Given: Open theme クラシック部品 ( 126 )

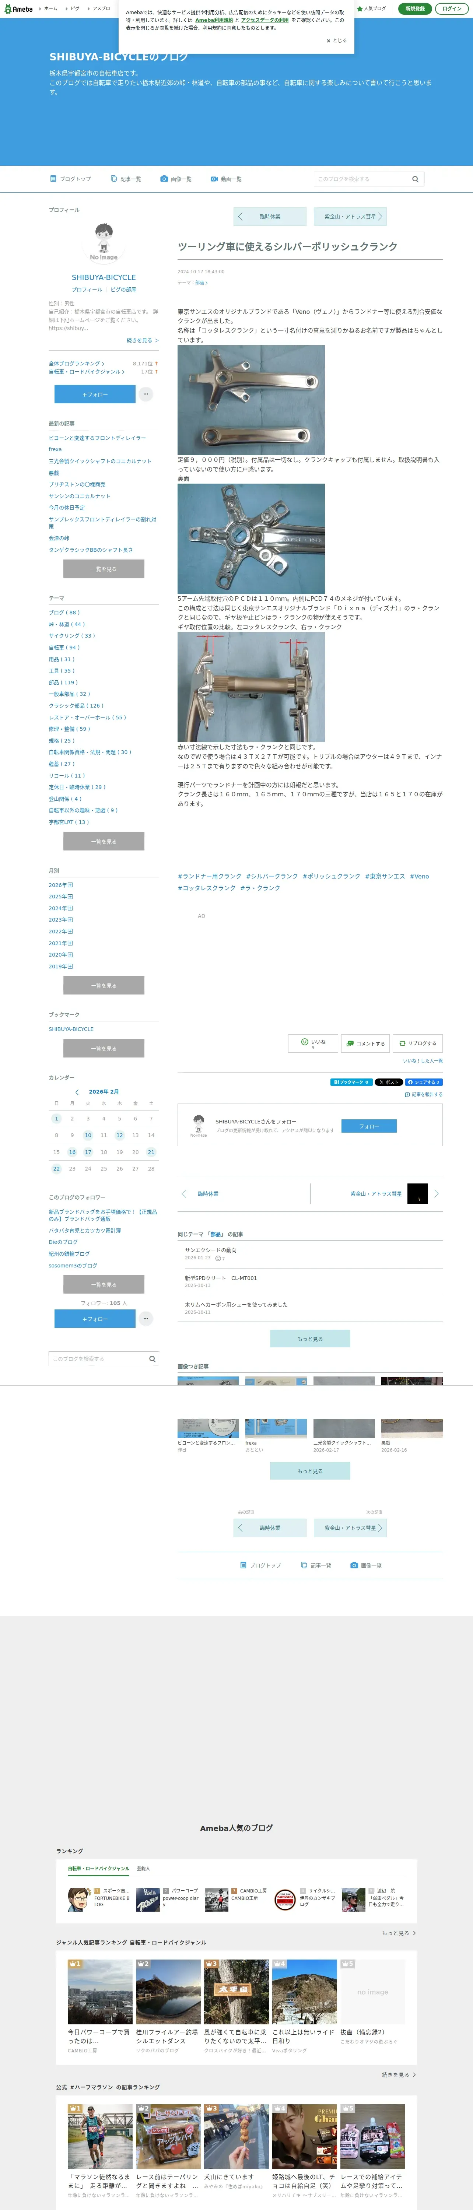Looking at the screenshot, I should click(x=76, y=705).
